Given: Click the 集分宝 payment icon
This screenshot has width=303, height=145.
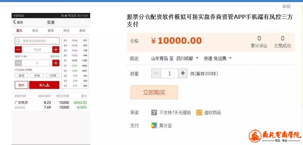Looking at the screenshot, I should coord(154,125).
